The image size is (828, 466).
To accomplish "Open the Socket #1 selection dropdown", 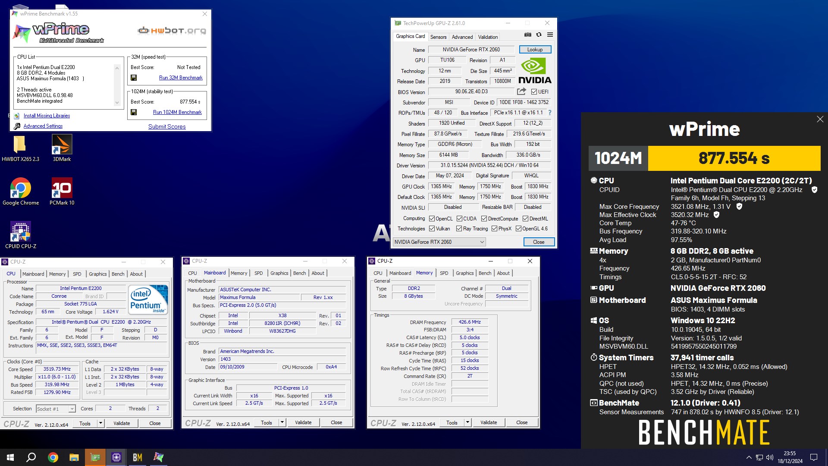I will coord(56,409).
